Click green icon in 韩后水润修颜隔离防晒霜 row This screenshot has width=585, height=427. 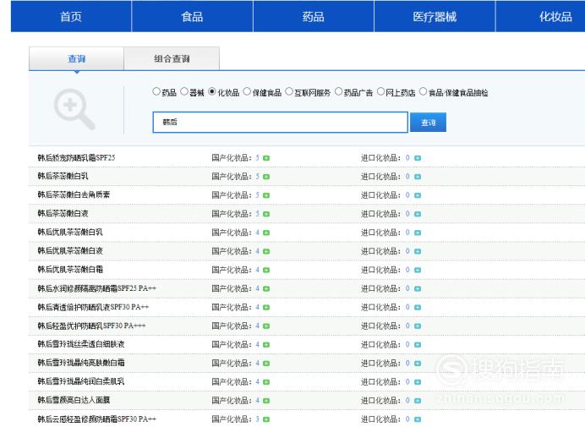(266, 289)
